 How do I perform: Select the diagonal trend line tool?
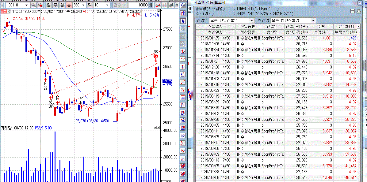coord(183,82)
